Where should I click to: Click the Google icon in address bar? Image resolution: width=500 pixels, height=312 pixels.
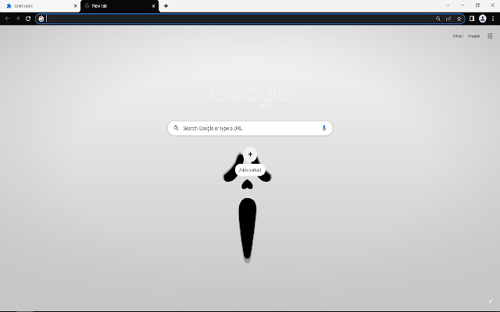tap(41, 19)
